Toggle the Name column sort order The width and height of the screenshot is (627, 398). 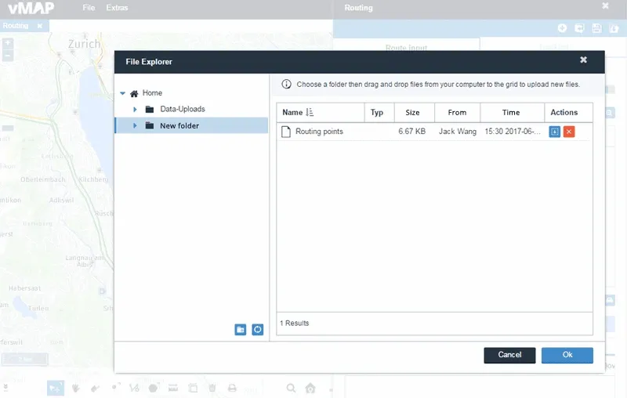tap(310, 112)
